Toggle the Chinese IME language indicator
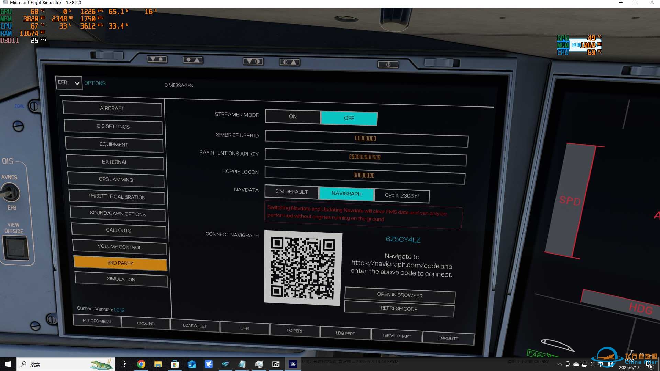This screenshot has height=371, width=660. 600,364
